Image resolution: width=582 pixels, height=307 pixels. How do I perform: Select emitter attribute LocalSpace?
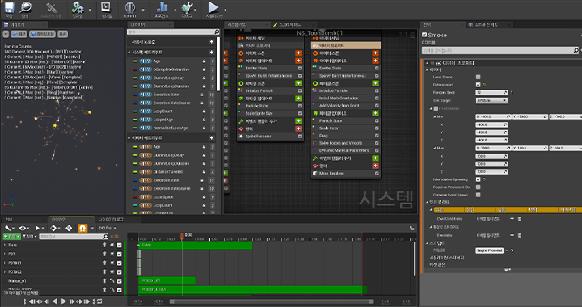[x=163, y=197]
